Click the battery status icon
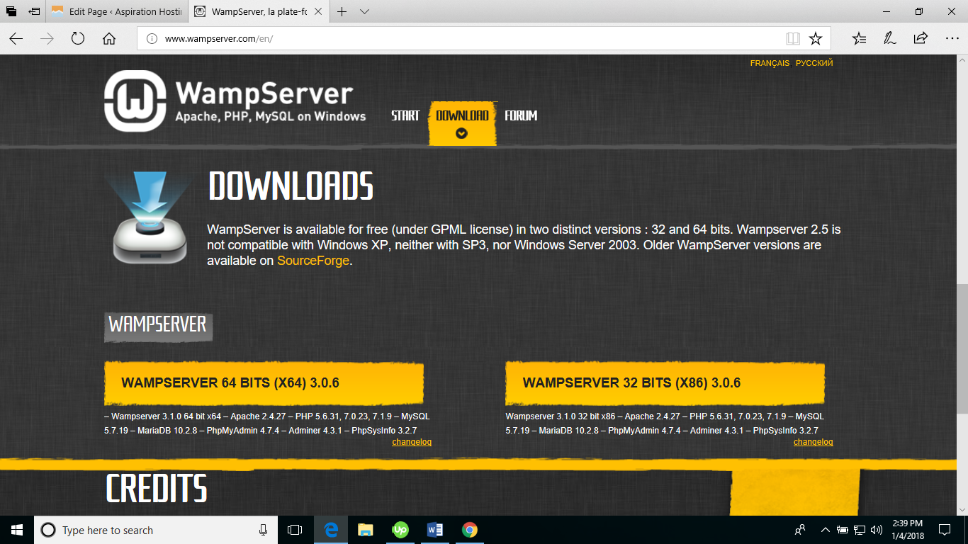 (x=843, y=530)
